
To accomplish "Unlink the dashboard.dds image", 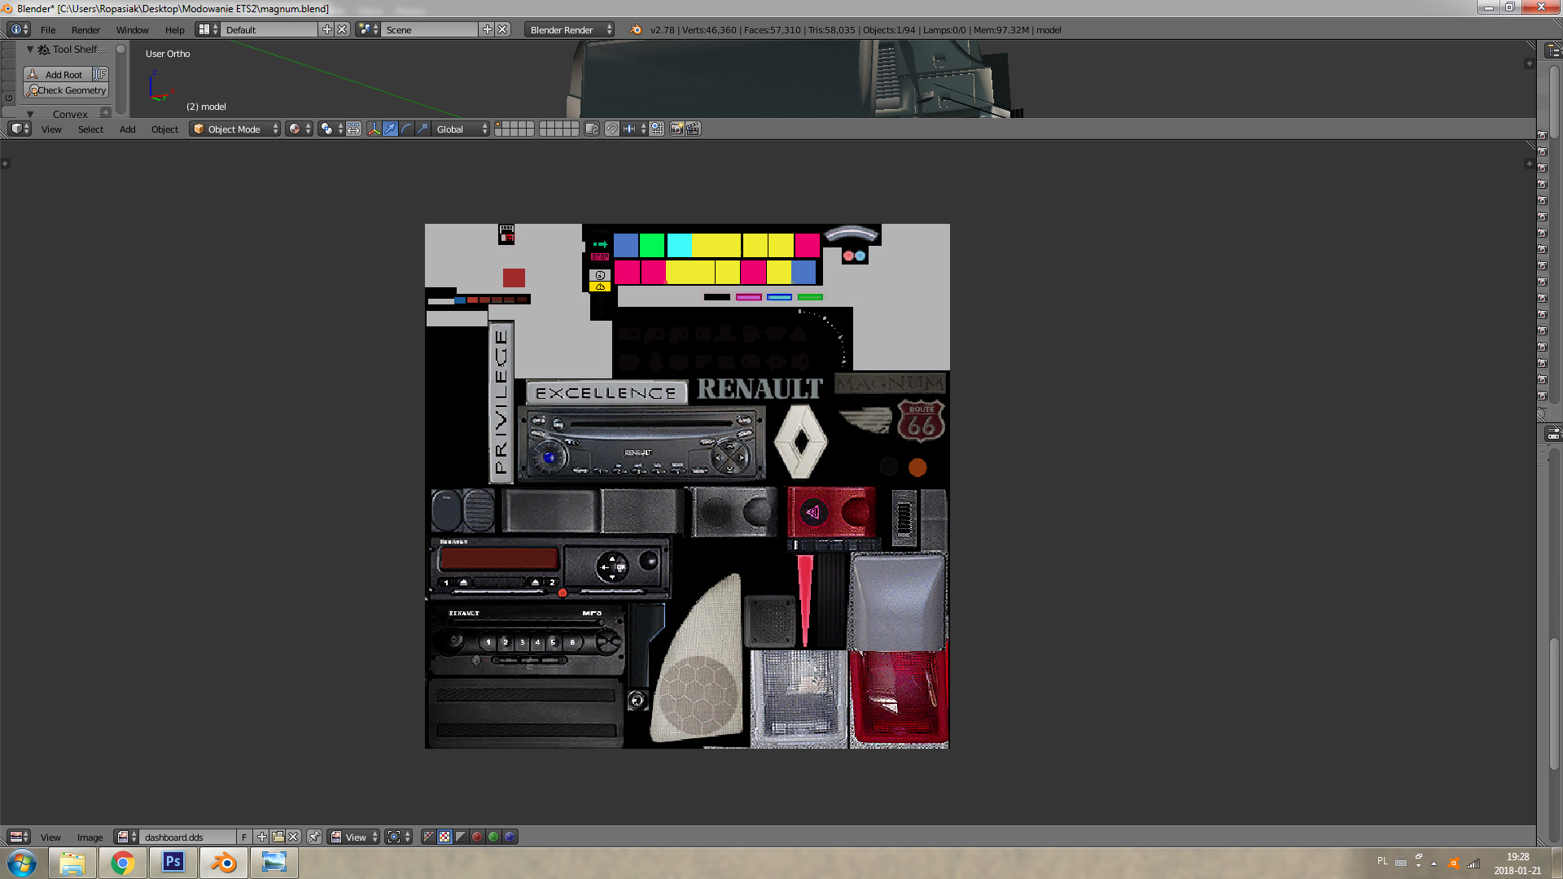I will click(294, 837).
